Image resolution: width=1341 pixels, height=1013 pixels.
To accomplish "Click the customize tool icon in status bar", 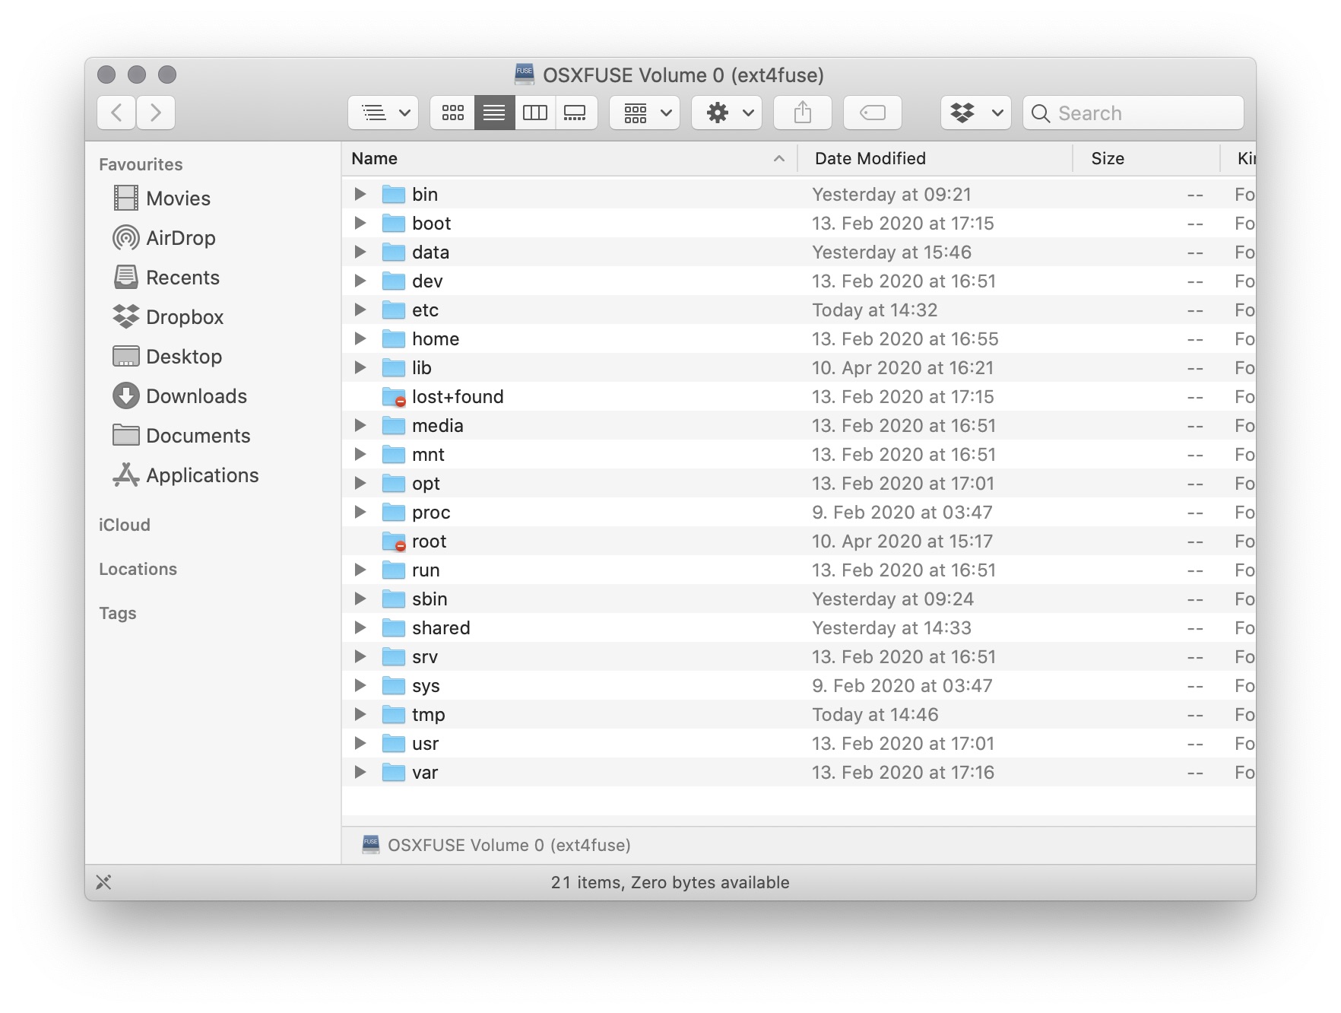I will coord(103,882).
